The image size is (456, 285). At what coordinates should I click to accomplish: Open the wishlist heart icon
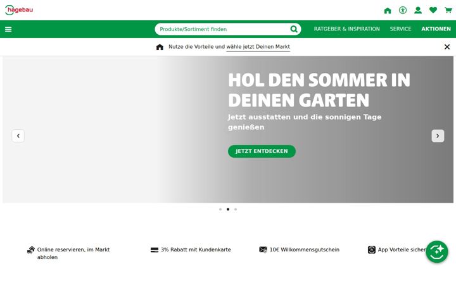point(433,10)
